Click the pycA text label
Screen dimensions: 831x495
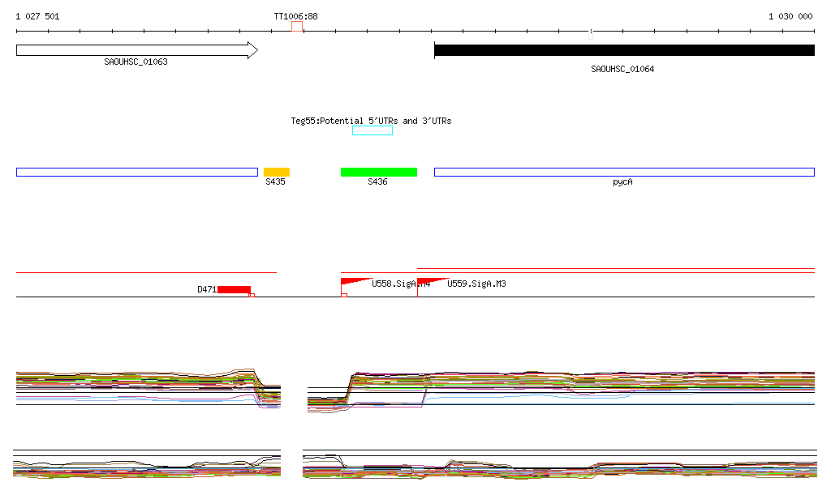pyautogui.click(x=622, y=182)
